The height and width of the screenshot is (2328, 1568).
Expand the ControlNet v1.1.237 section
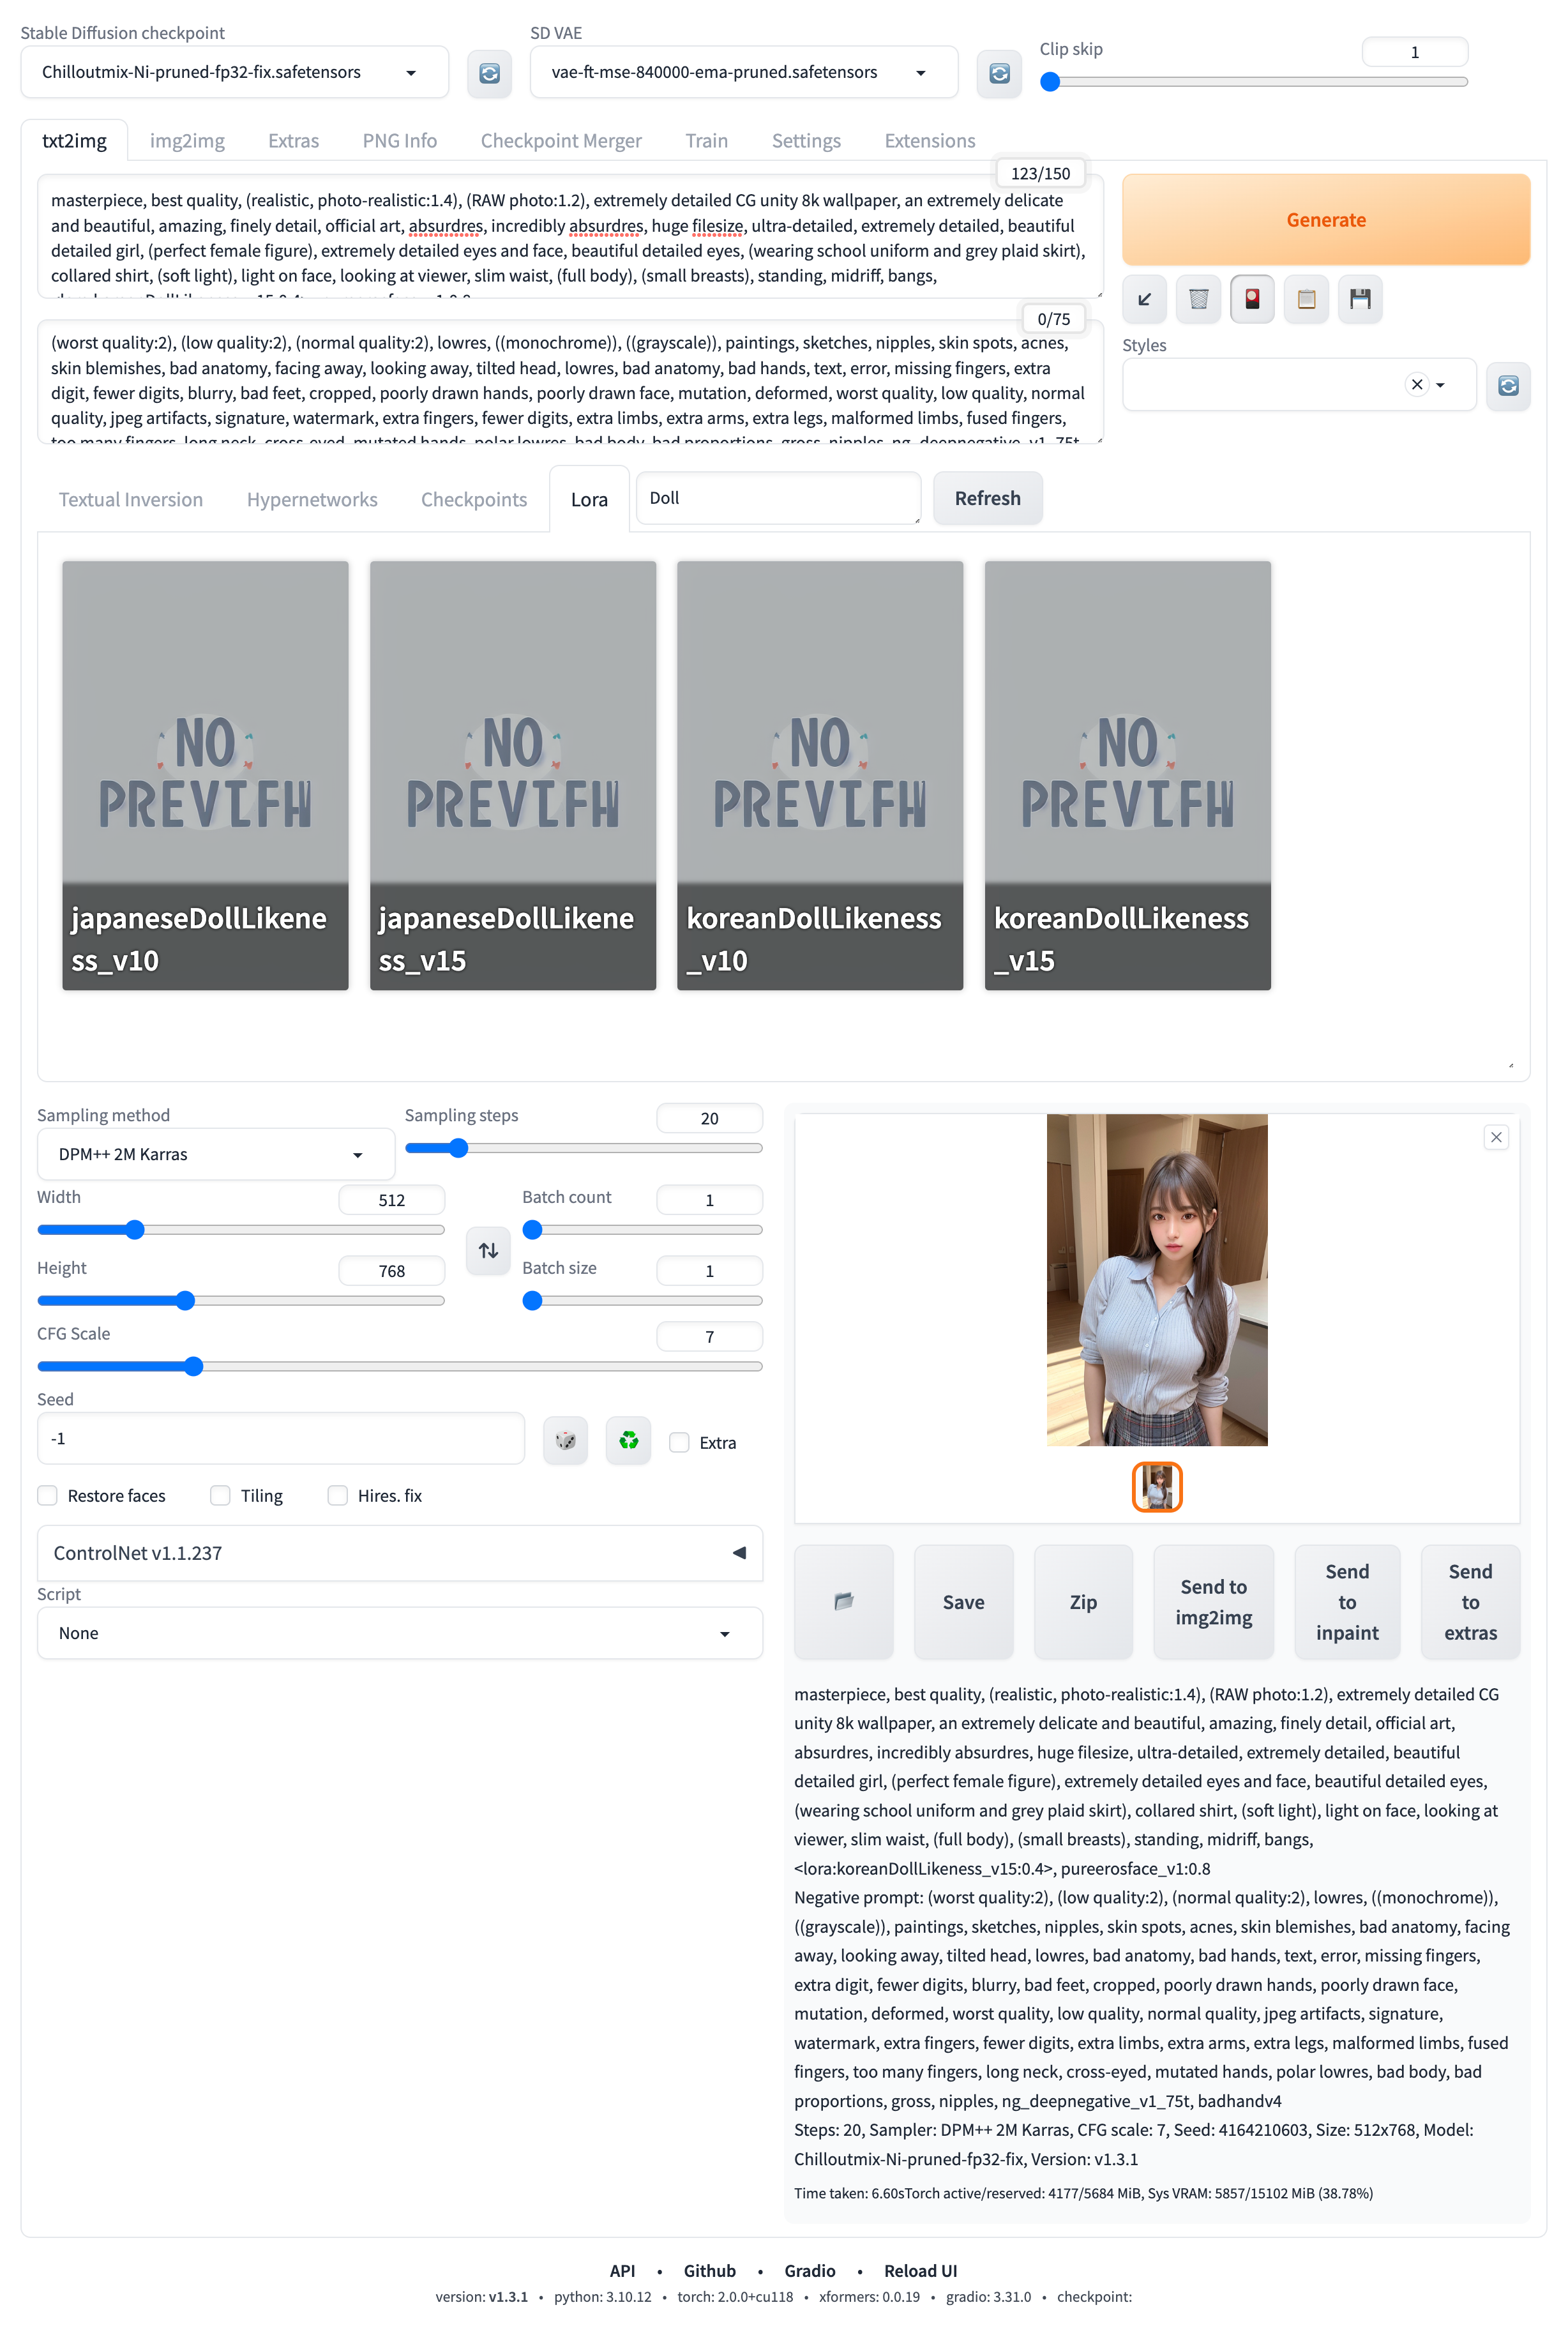coord(399,1552)
